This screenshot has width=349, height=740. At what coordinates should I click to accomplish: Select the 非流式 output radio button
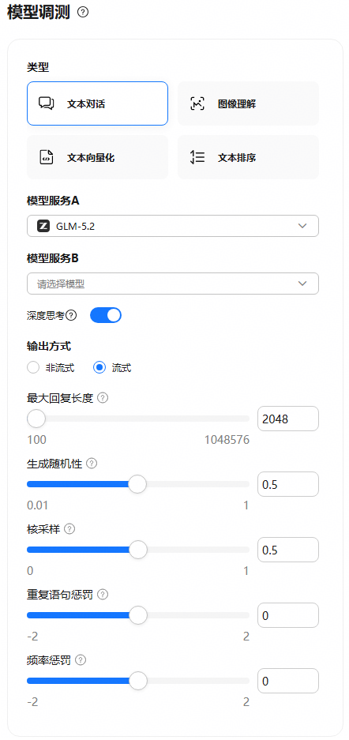[33, 368]
